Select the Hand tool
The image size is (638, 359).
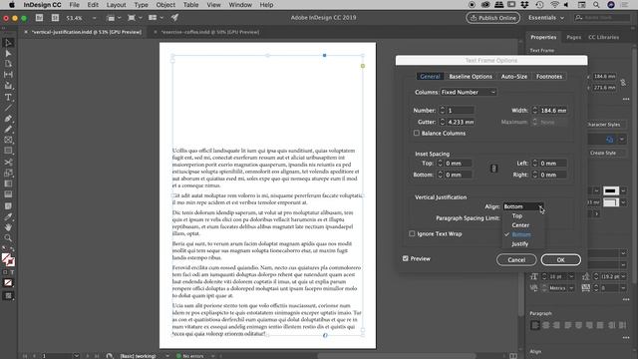[x=8, y=227]
